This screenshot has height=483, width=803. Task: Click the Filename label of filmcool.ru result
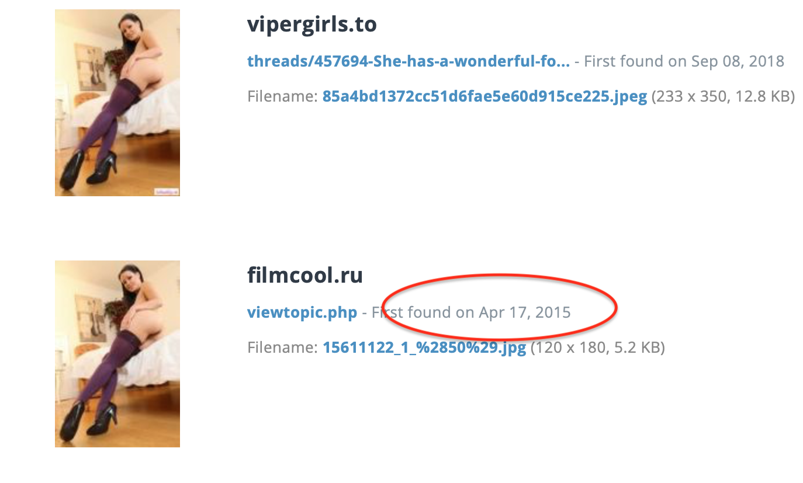click(x=282, y=348)
